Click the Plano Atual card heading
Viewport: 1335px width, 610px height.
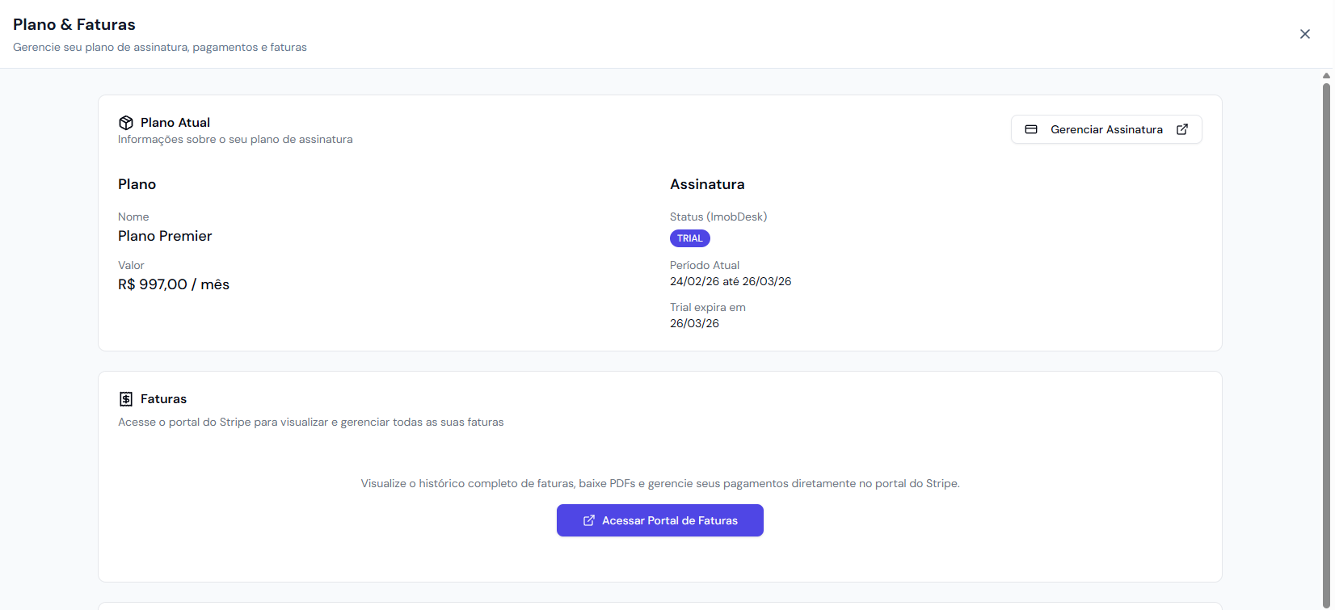[175, 123]
